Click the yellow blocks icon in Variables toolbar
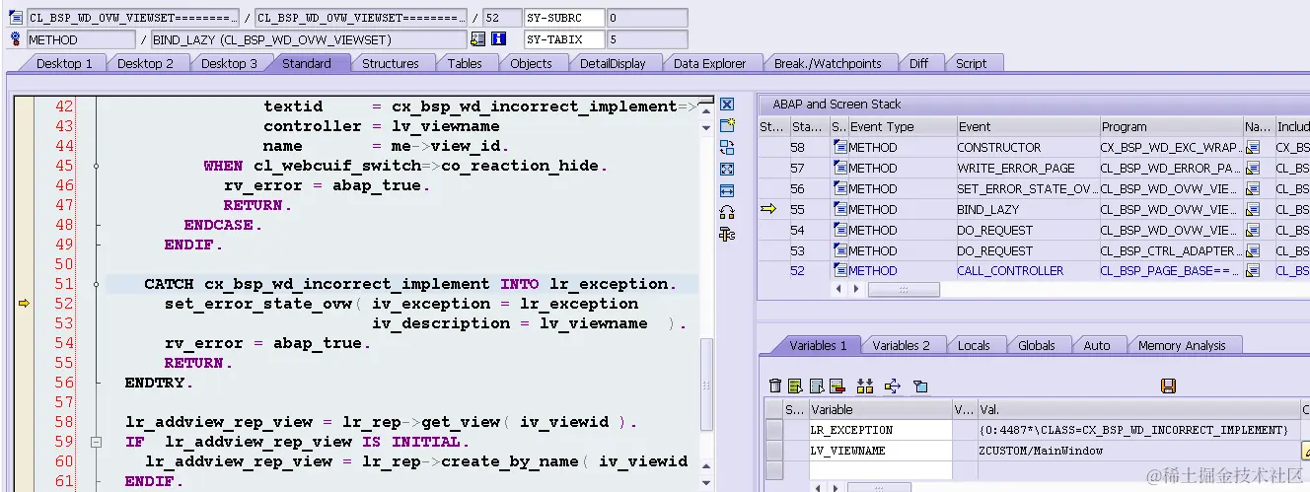This screenshot has width=1310, height=492. pos(865,386)
